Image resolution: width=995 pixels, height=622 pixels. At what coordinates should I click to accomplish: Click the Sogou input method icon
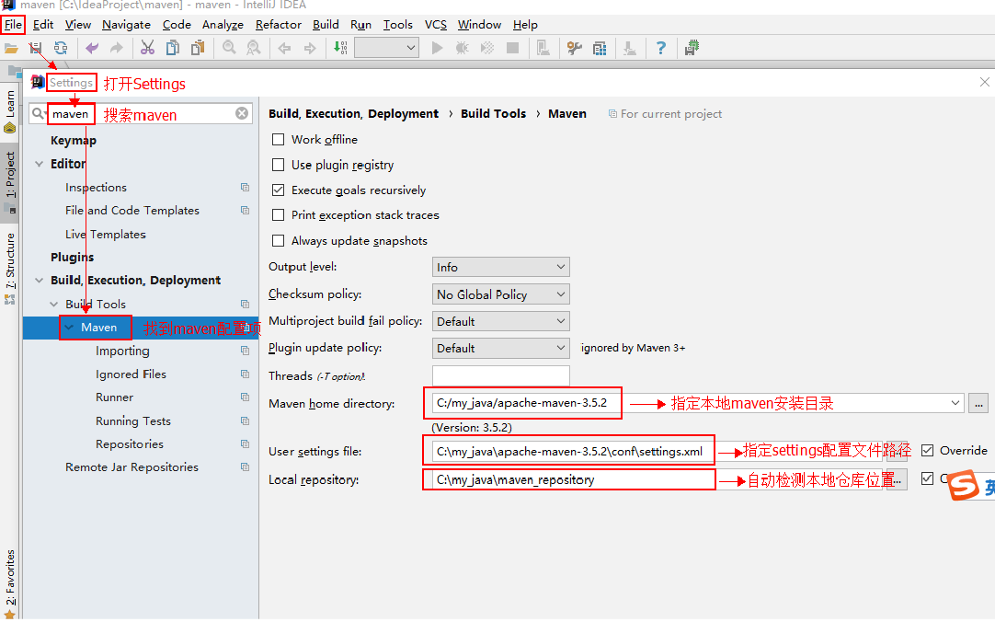click(x=963, y=485)
